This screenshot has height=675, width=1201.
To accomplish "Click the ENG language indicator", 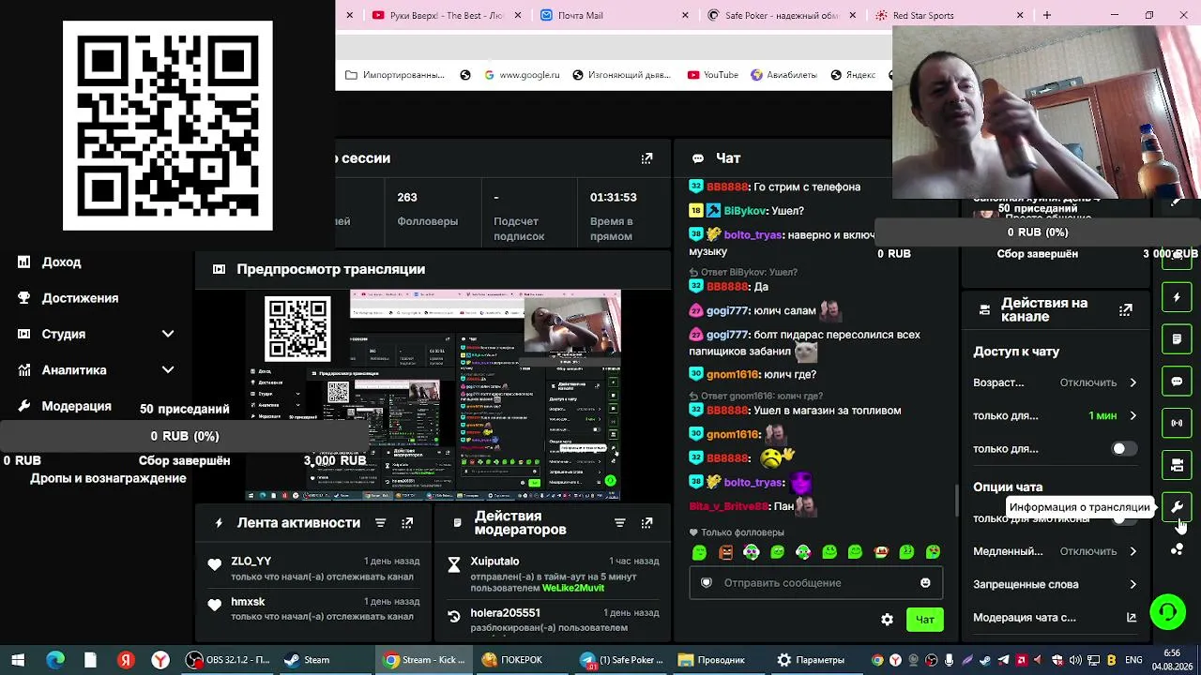I will pos(1133,660).
